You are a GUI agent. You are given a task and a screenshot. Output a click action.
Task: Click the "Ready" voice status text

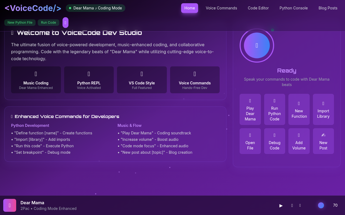point(287,71)
